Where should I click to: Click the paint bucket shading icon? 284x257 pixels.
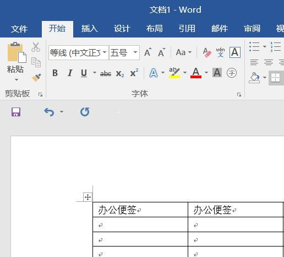(x=254, y=78)
